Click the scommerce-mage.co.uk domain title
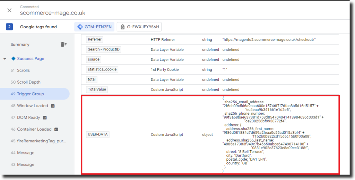Image resolution: width=355 pixels, height=180 pixels. [53, 13]
